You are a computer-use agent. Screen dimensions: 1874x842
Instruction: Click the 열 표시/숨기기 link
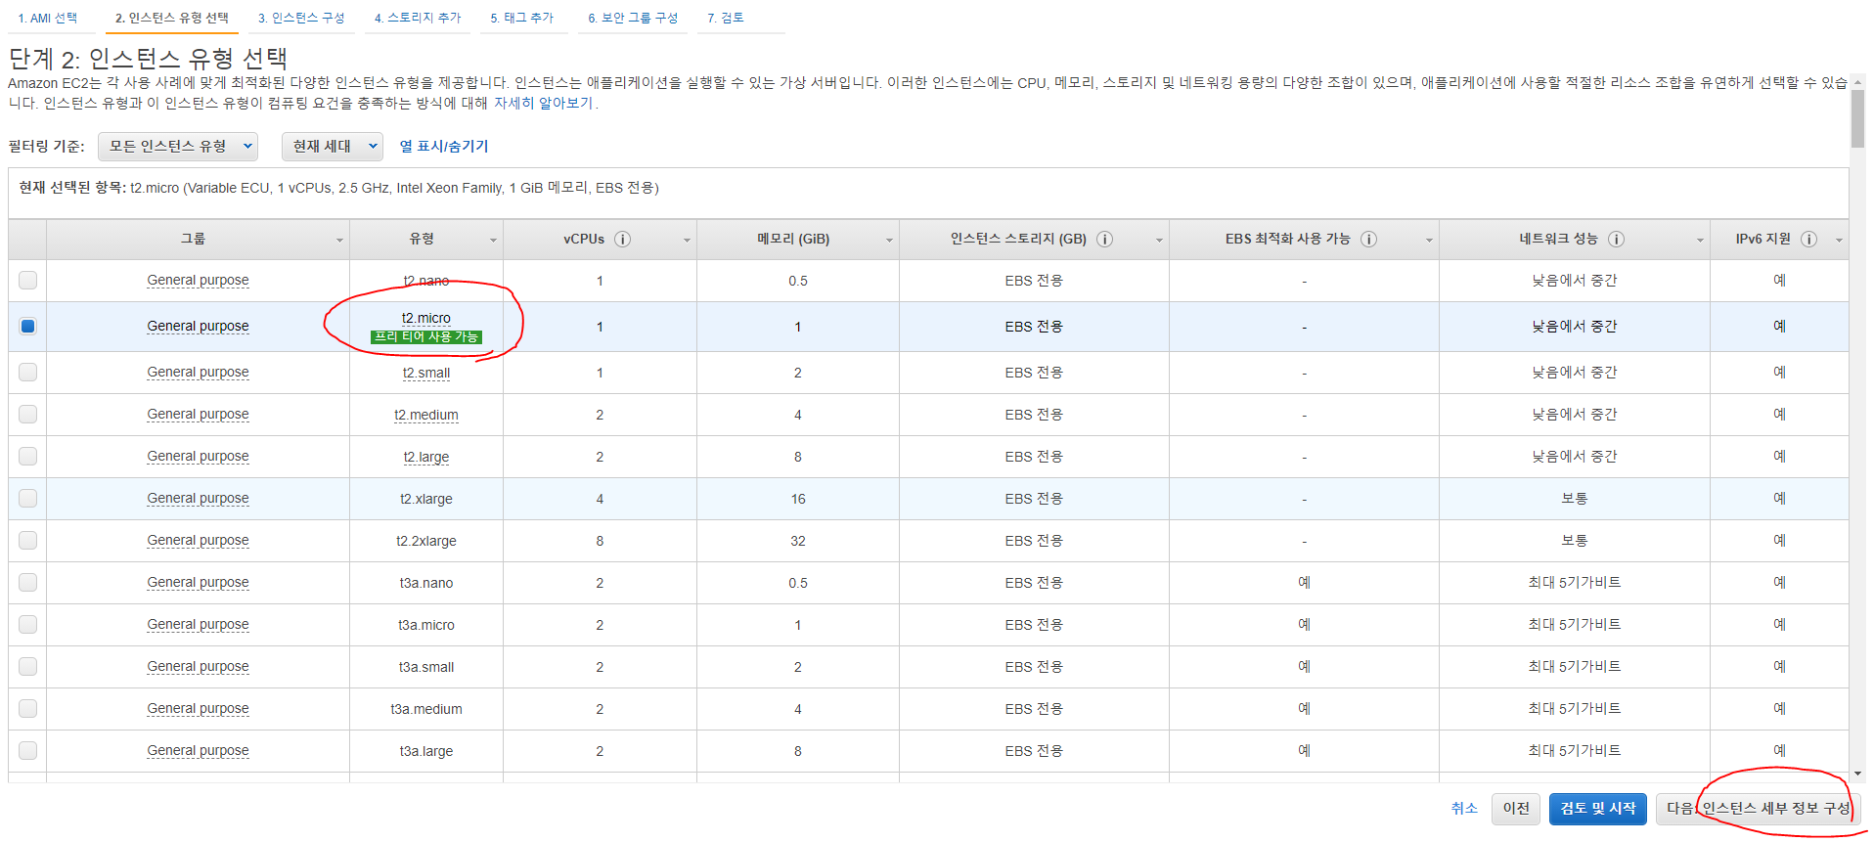[444, 147]
